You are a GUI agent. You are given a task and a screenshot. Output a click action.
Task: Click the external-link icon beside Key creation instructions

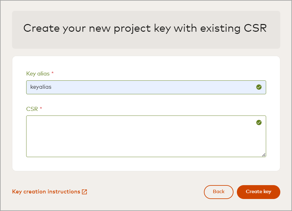point(84,192)
